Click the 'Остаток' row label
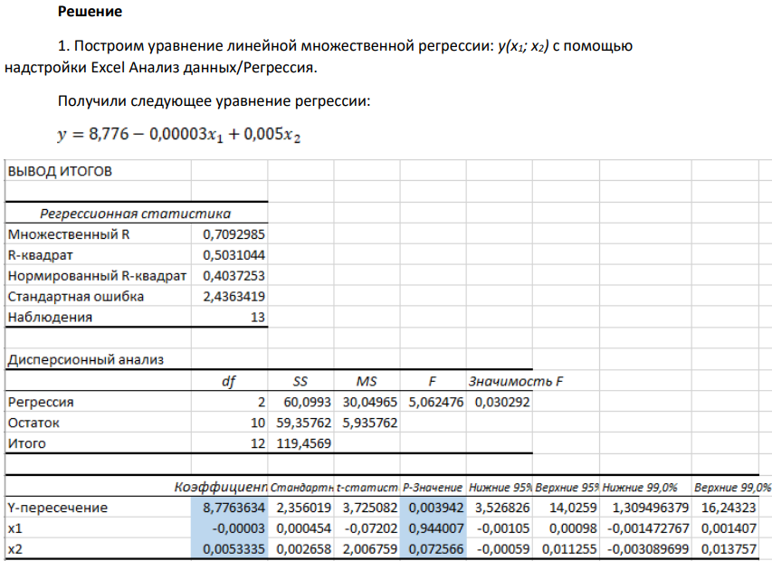The height and width of the screenshot is (561, 772). click(x=33, y=423)
